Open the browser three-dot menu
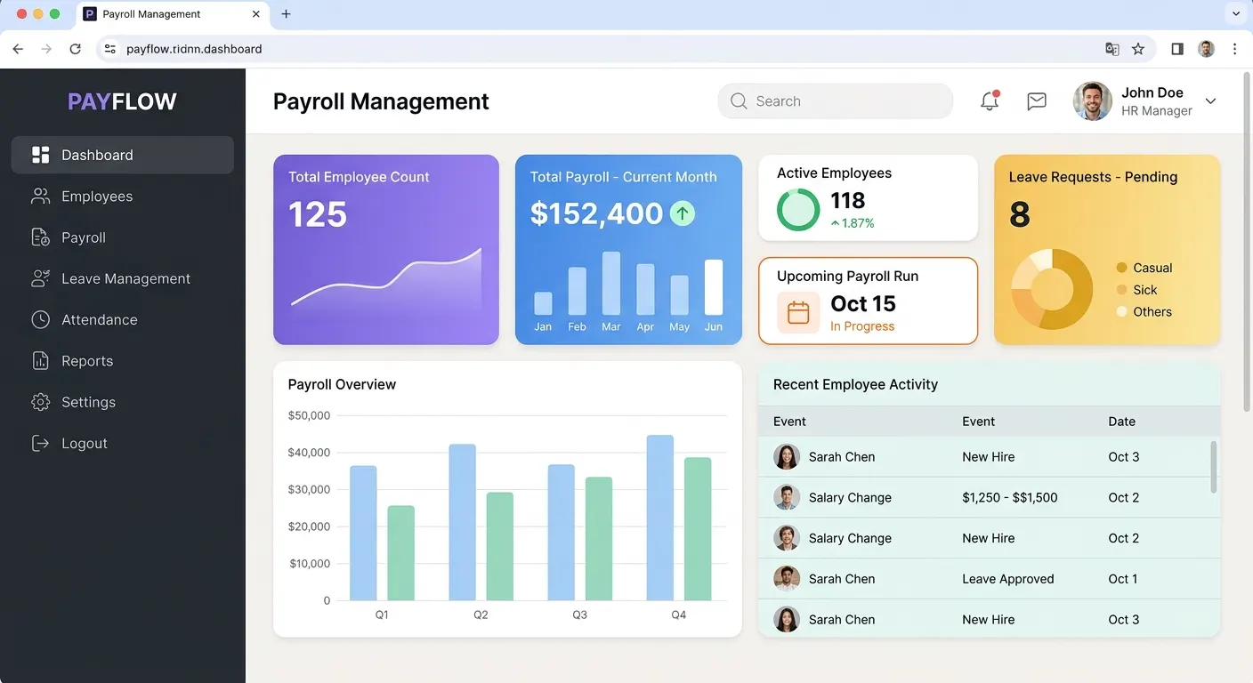The height and width of the screenshot is (683, 1253). pyautogui.click(x=1234, y=49)
